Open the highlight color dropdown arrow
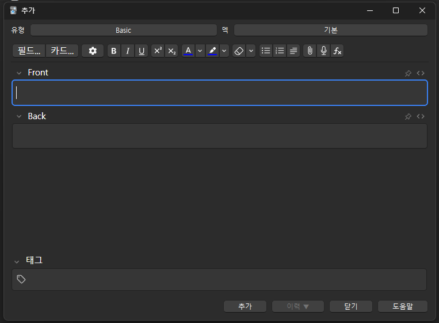This screenshot has width=439, height=323. point(224,51)
